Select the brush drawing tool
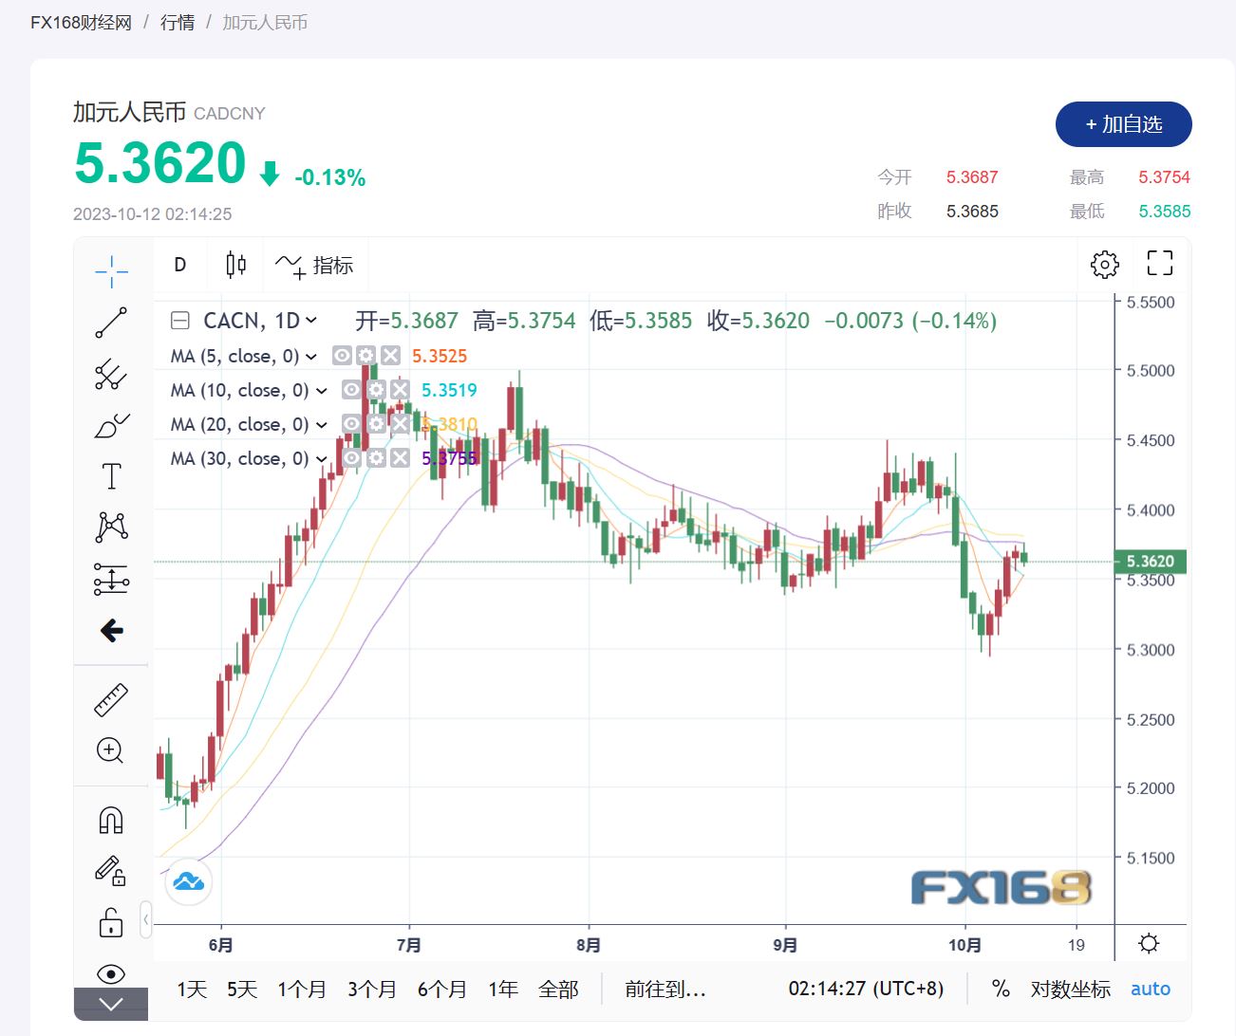This screenshot has height=1036, width=1236. (111, 426)
